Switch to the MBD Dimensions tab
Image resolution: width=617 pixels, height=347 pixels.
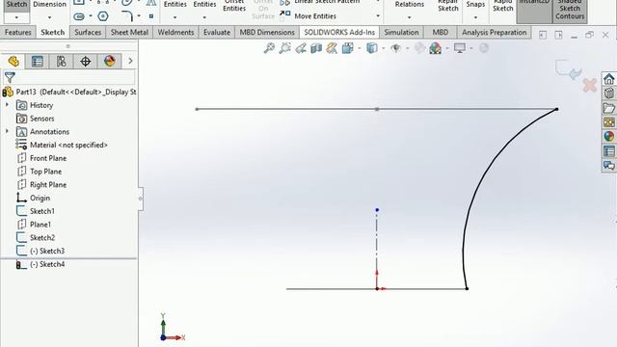(267, 32)
